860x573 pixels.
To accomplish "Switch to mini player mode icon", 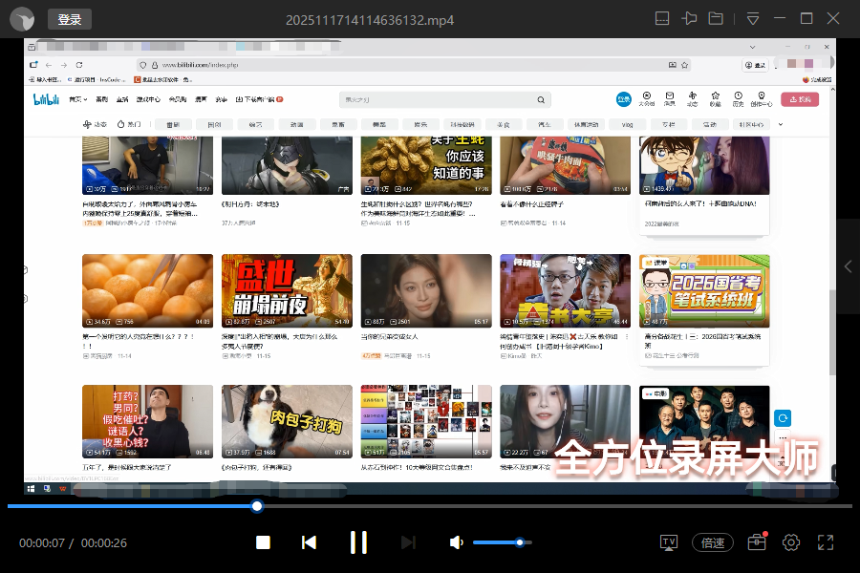I will click(x=662, y=19).
